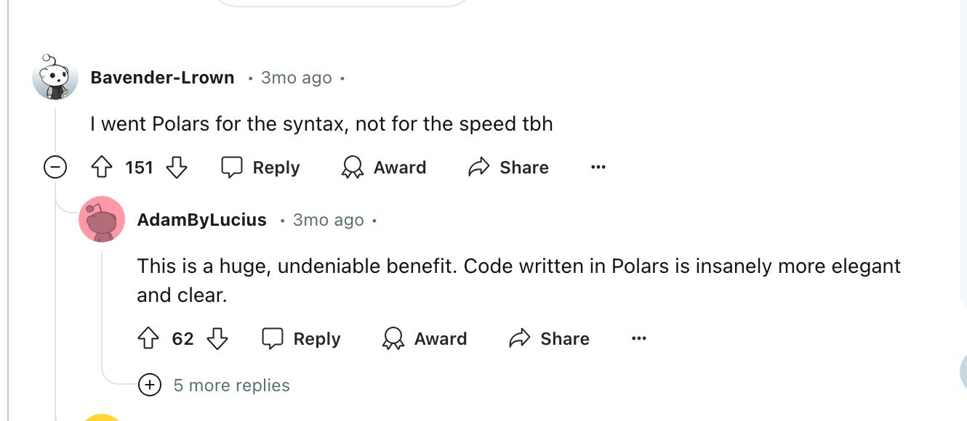Give an Award to AdamByLucius's reply
This screenshot has width=967, height=421.
pyautogui.click(x=425, y=338)
